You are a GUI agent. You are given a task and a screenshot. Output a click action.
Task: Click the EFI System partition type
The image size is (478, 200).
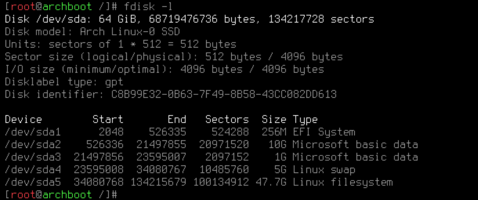tap(324, 132)
